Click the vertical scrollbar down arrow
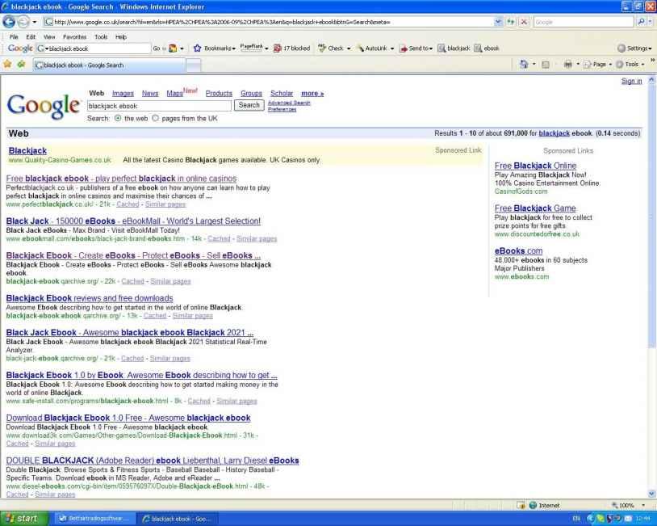 [x=651, y=493]
